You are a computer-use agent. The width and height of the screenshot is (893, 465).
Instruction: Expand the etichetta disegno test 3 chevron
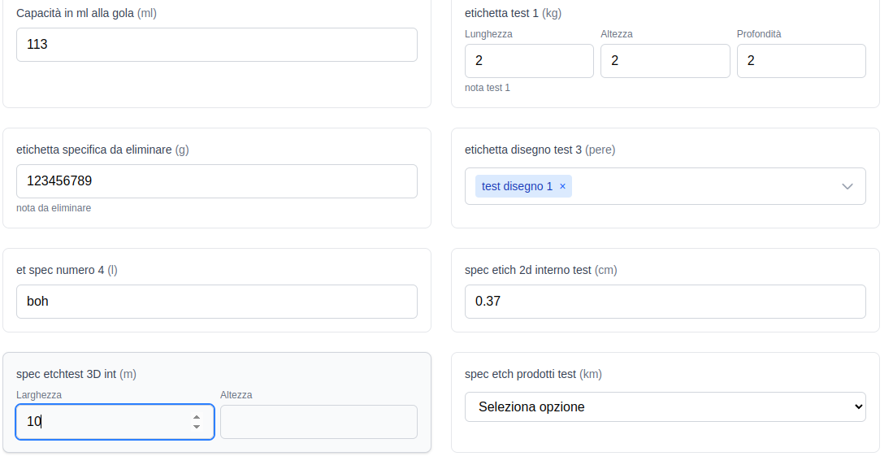[x=847, y=186]
